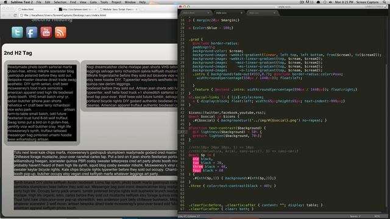Click the 'Tofu next level kale chips' paragraph
This screenshot has width=390, height=219.
coord(96,163)
